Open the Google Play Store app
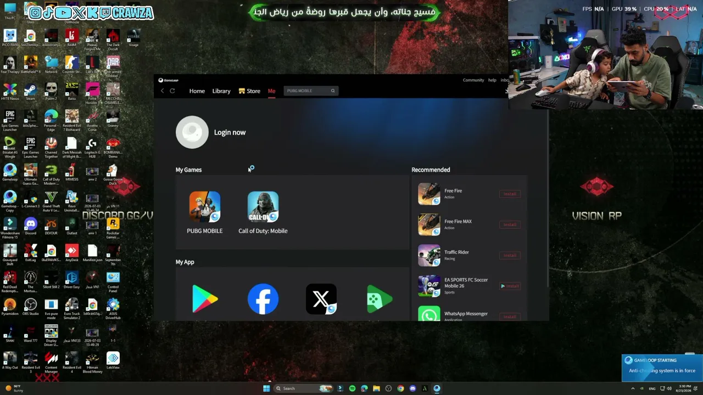The height and width of the screenshot is (395, 703). (205, 299)
